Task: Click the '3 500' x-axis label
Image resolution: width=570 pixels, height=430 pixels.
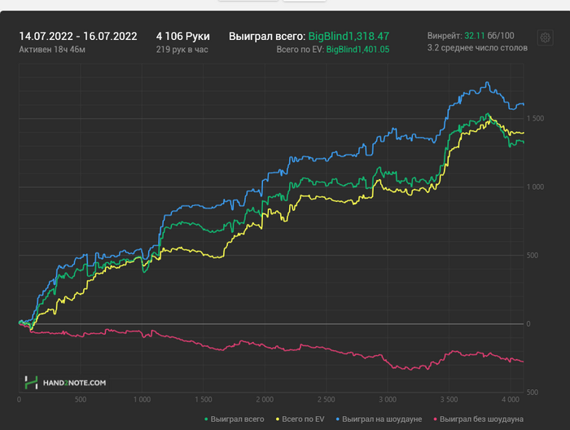Action: [x=449, y=400]
